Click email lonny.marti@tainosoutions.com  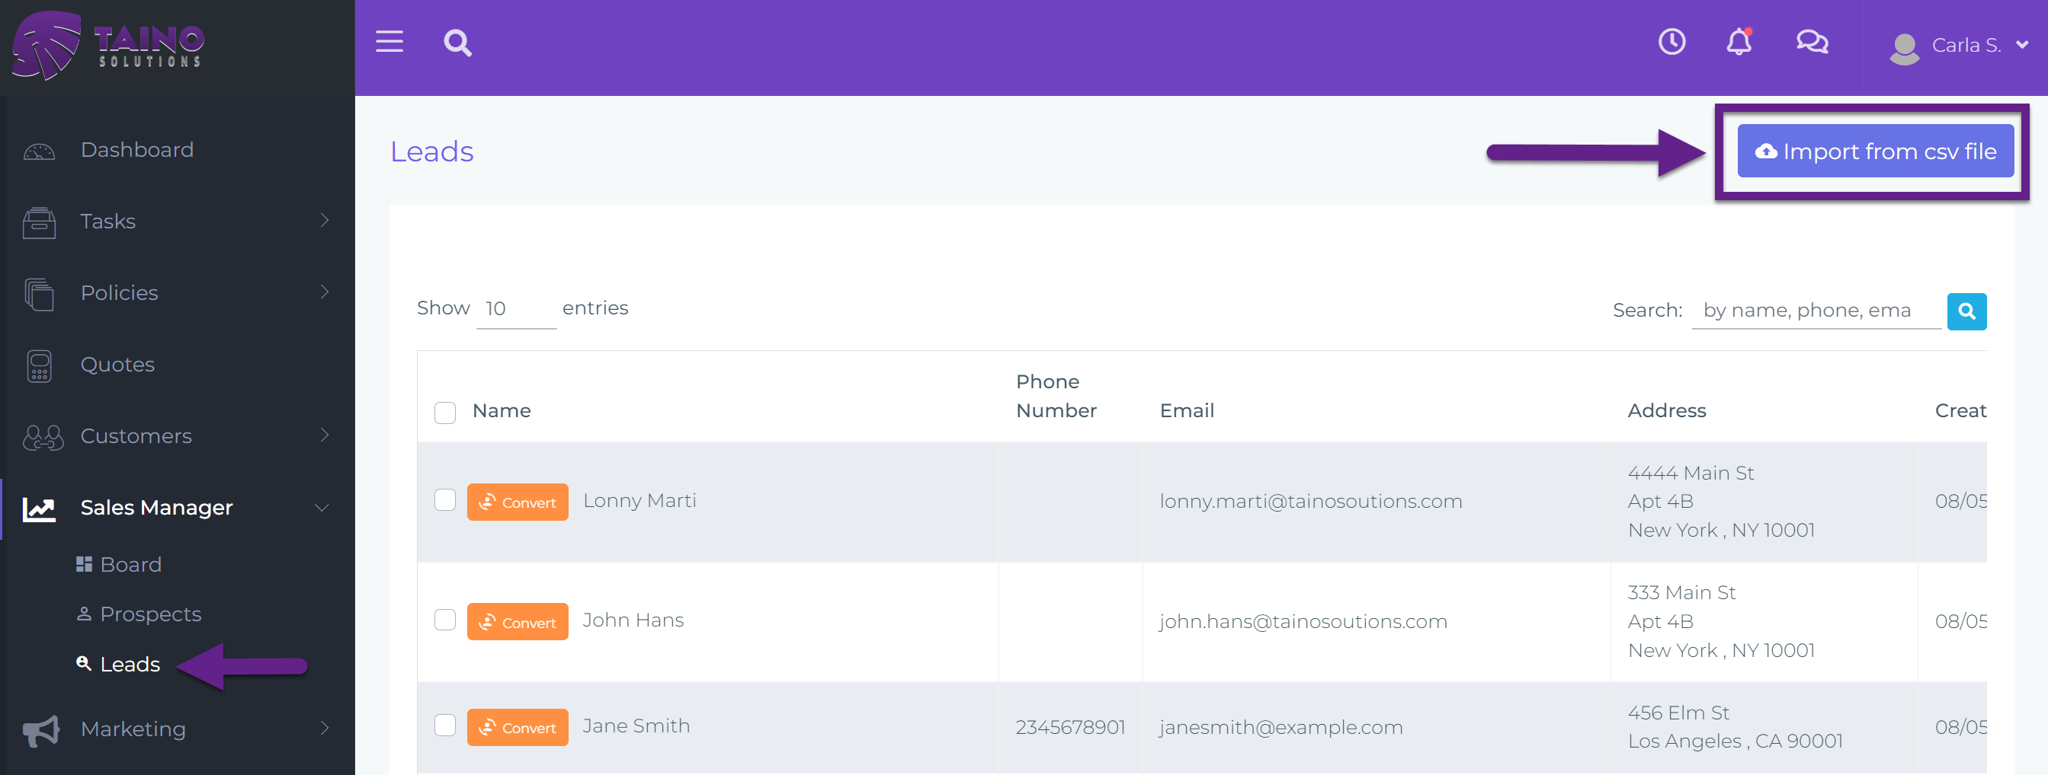coord(1310,502)
